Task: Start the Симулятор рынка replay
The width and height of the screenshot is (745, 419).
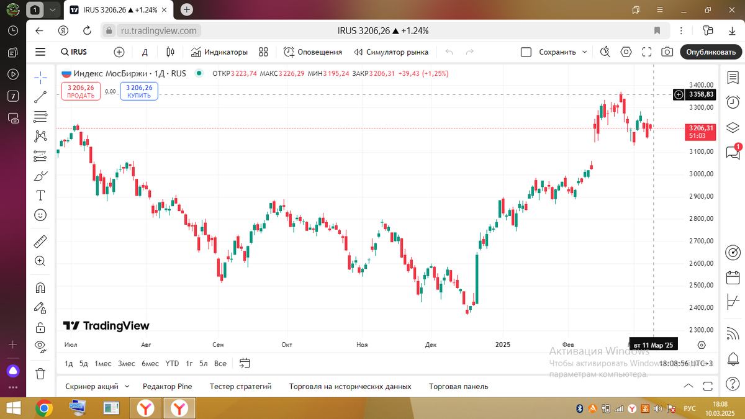Action: coord(392,52)
